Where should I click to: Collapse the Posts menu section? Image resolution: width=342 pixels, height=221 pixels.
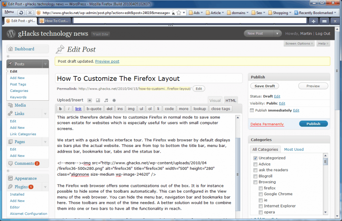point(45,64)
